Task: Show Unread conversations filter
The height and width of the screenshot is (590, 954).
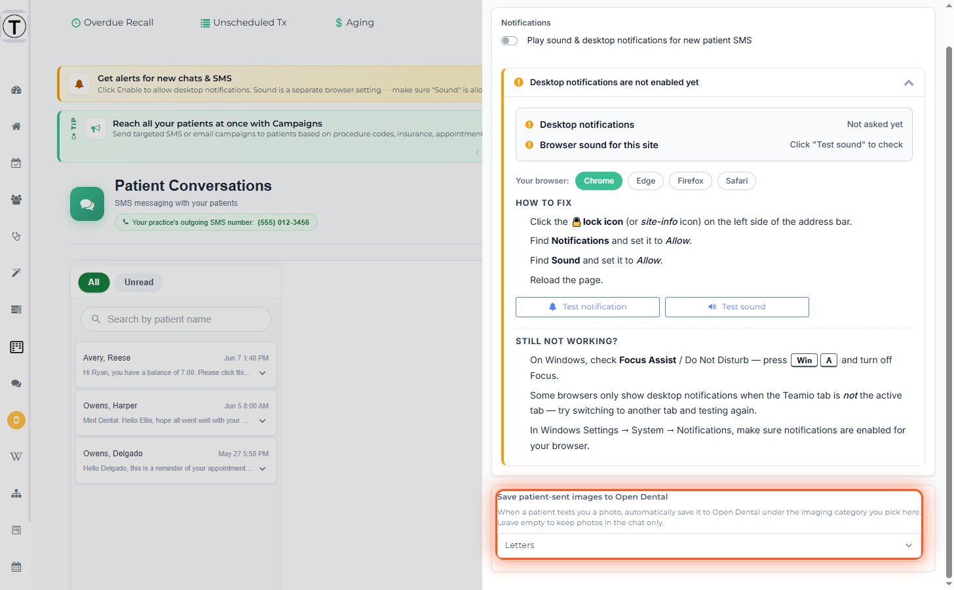Action: [x=139, y=283]
